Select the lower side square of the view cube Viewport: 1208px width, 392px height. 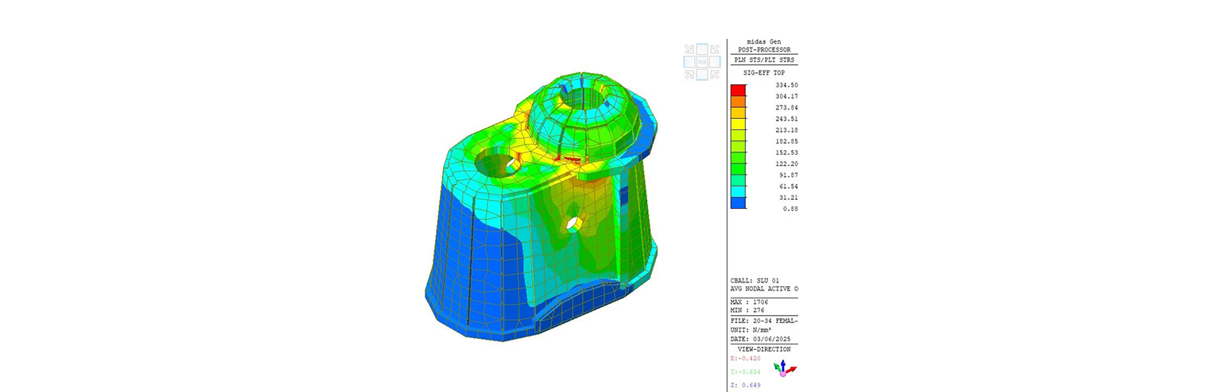tap(702, 75)
